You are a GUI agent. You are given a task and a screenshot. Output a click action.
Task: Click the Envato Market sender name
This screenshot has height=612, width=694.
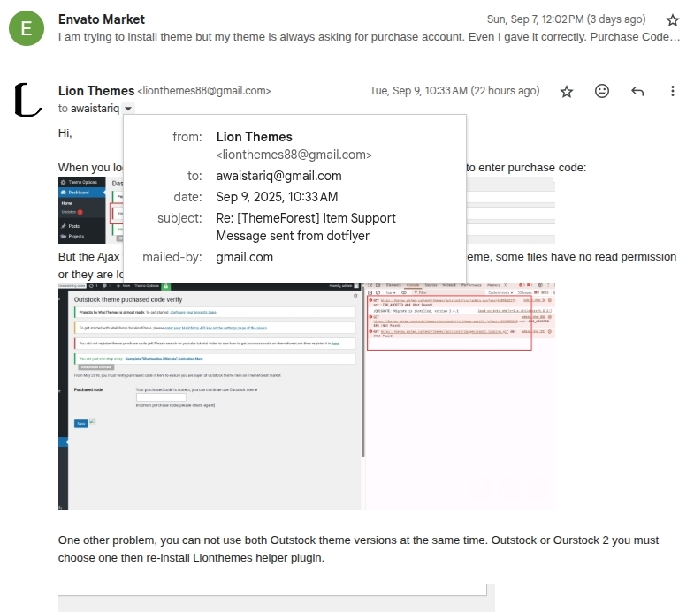pos(101,19)
